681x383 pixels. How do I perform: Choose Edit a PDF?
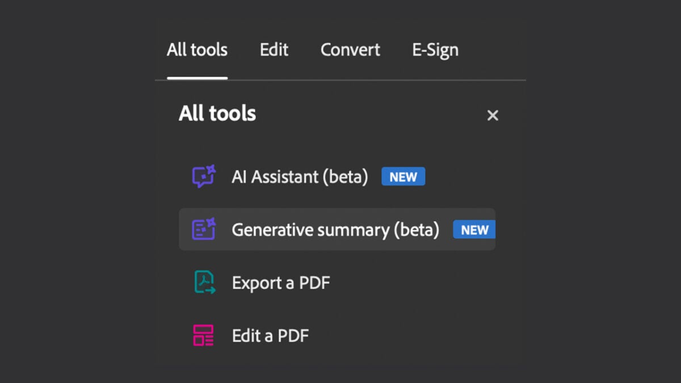click(270, 335)
